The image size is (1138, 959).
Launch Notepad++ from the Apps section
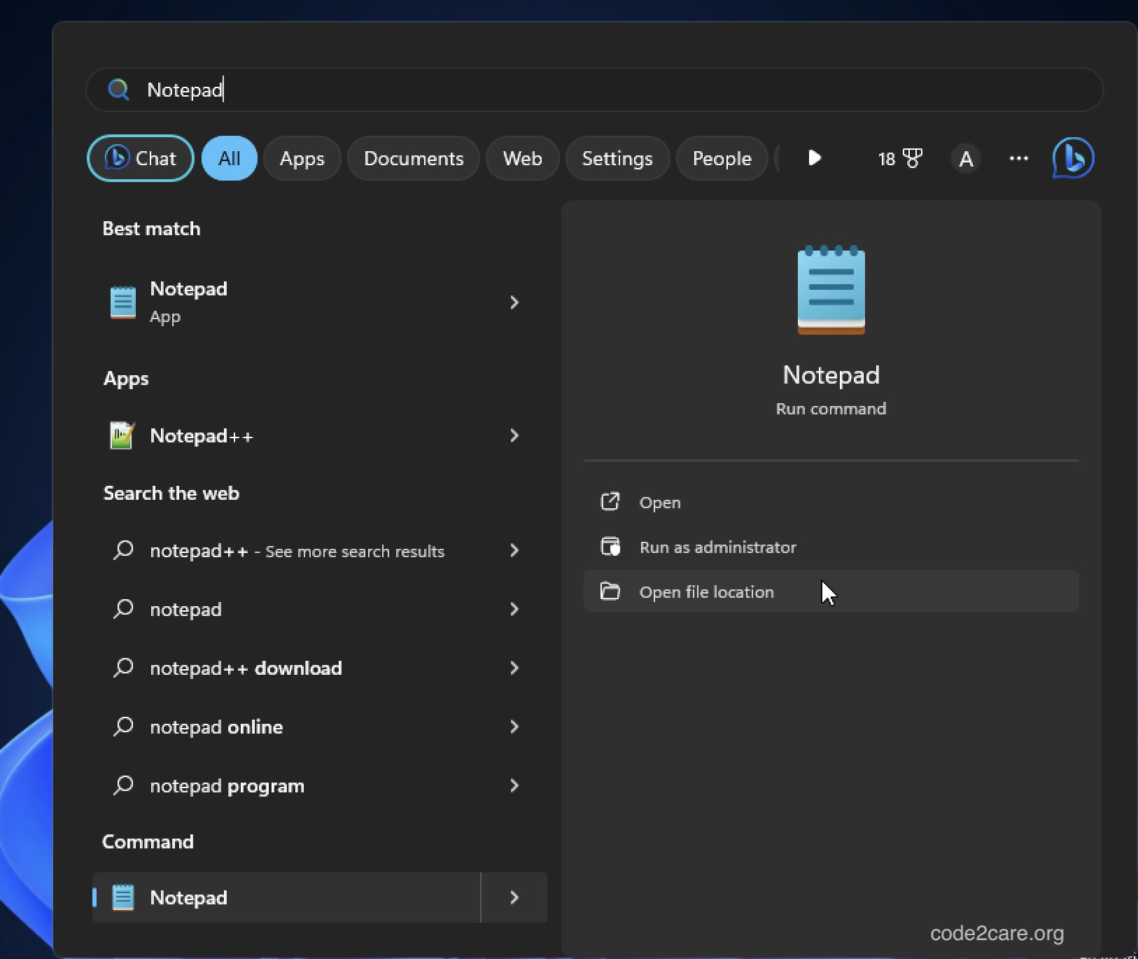201,435
